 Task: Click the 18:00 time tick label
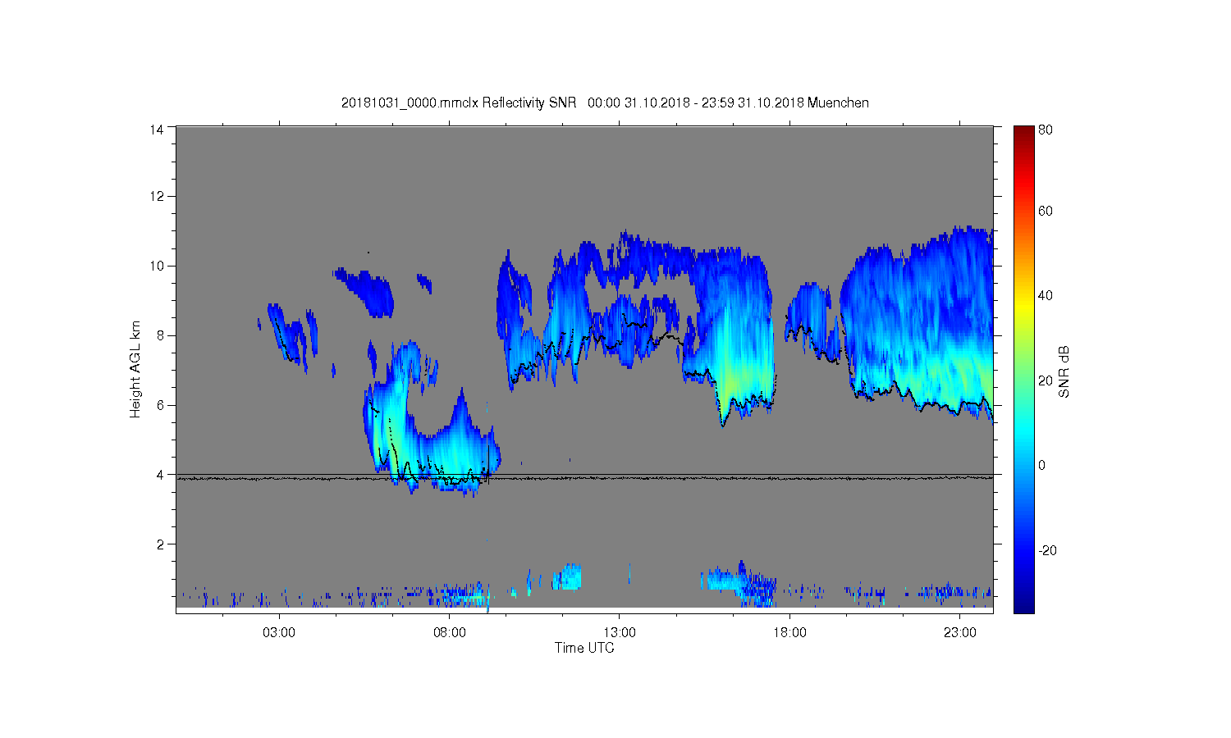click(x=790, y=633)
